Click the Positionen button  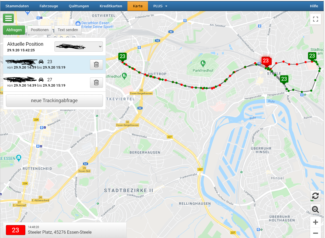(x=40, y=30)
